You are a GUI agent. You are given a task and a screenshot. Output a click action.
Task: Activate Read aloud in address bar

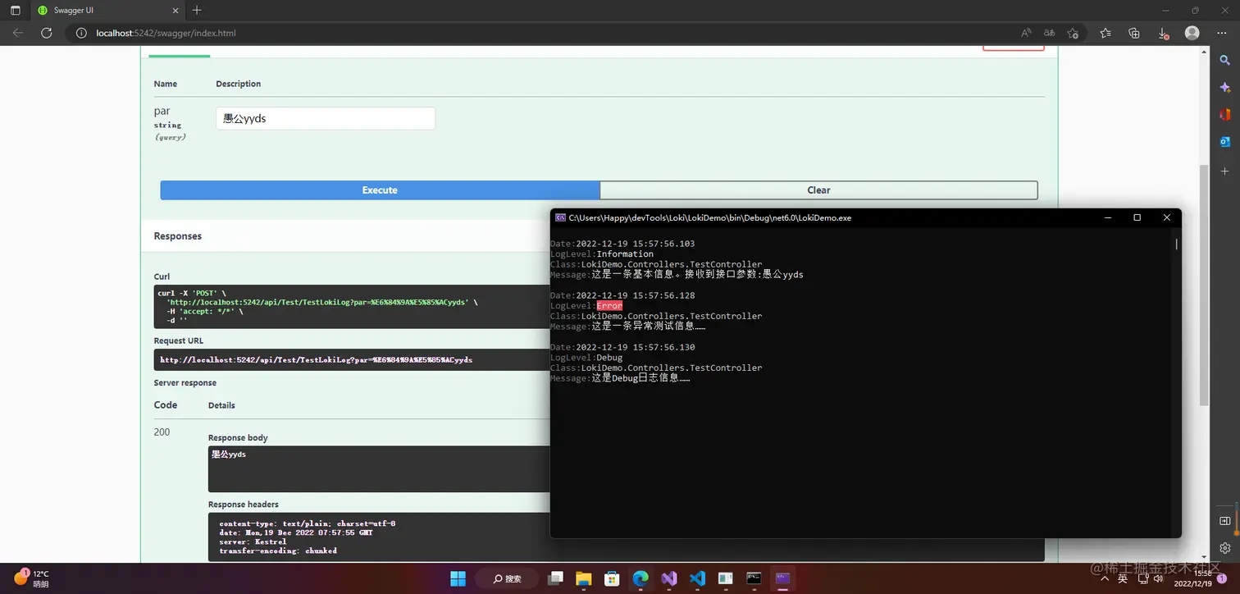coord(1026,33)
